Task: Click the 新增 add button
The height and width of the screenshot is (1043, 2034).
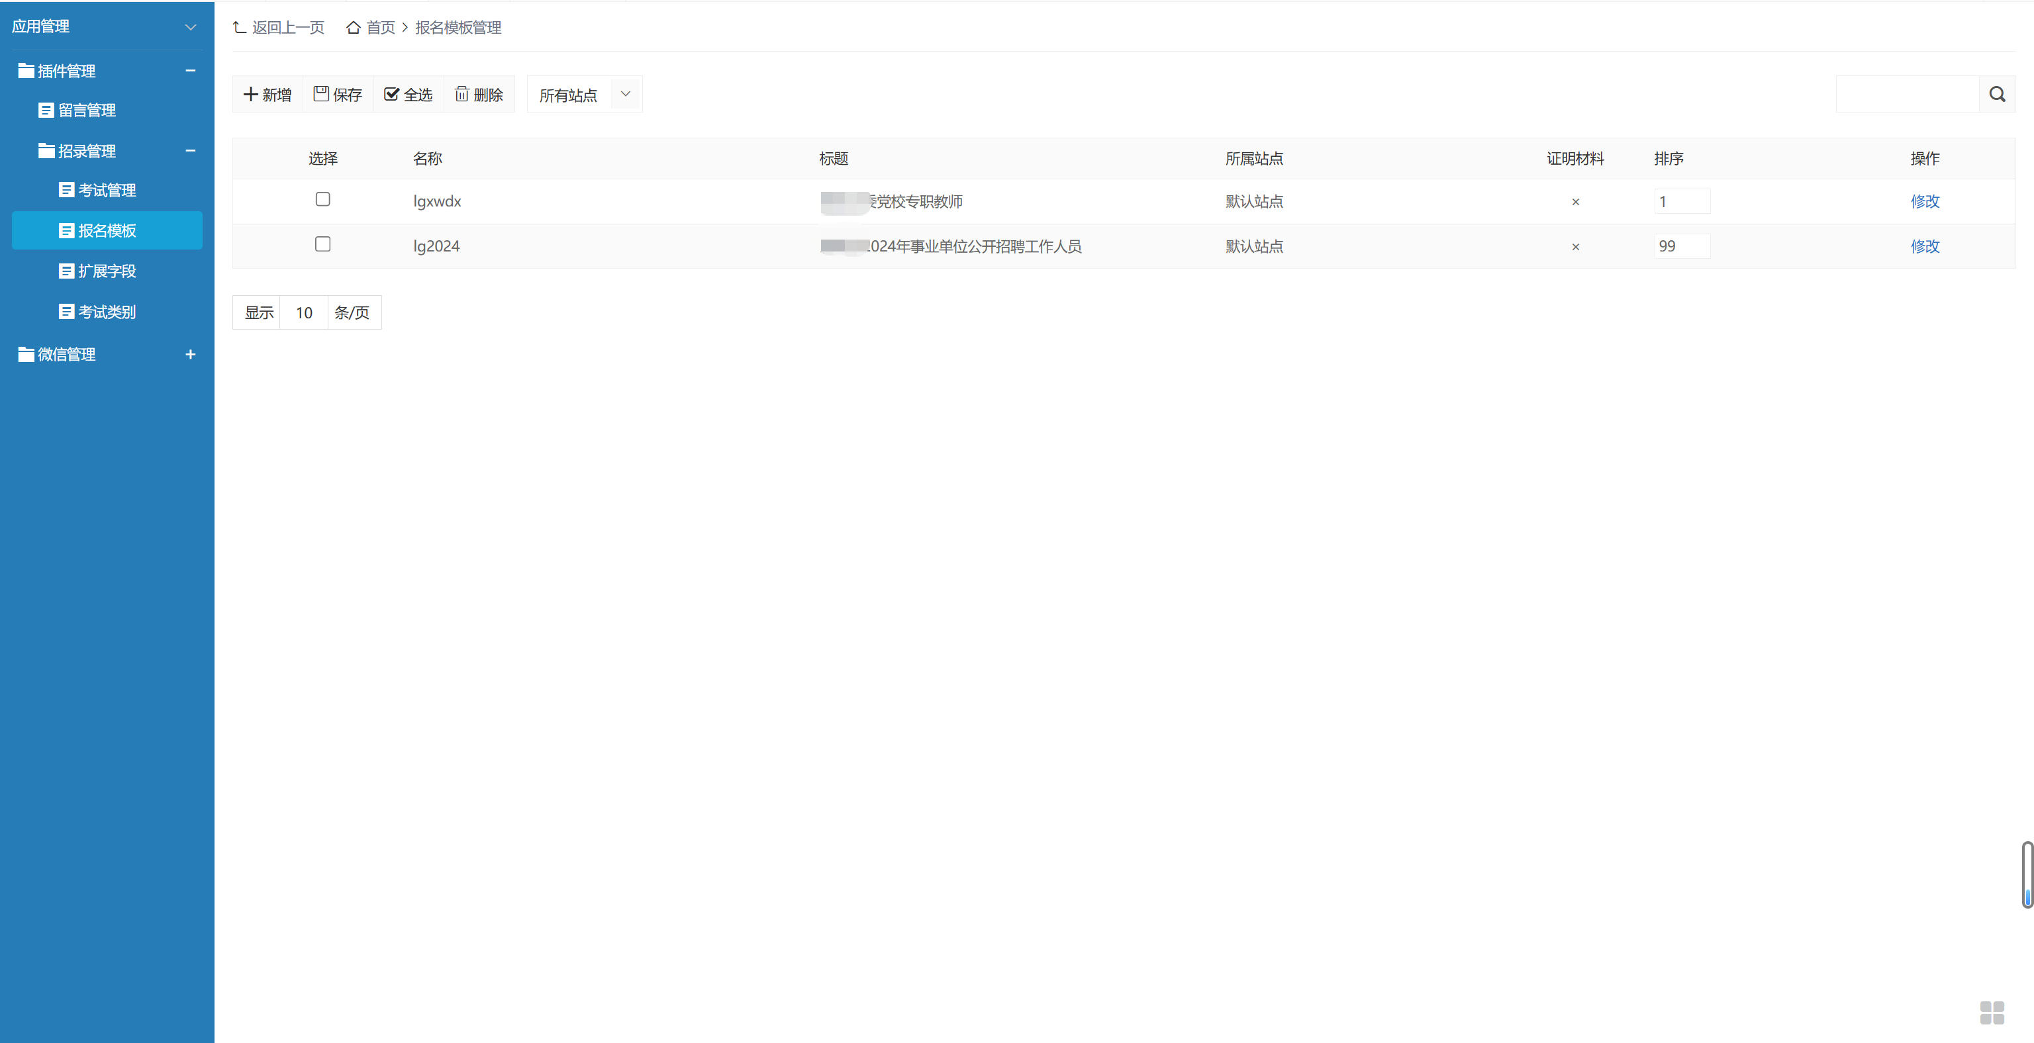Action: (267, 95)
